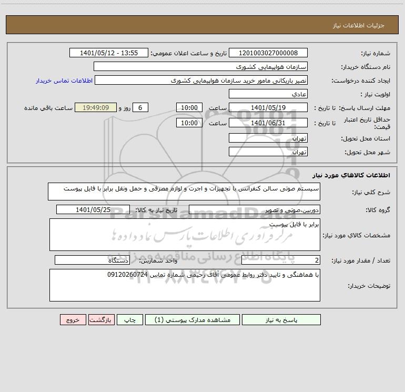The image size is (405, 392).
Task: Click the delivery city field تهران
Action: tap(268, 152)
